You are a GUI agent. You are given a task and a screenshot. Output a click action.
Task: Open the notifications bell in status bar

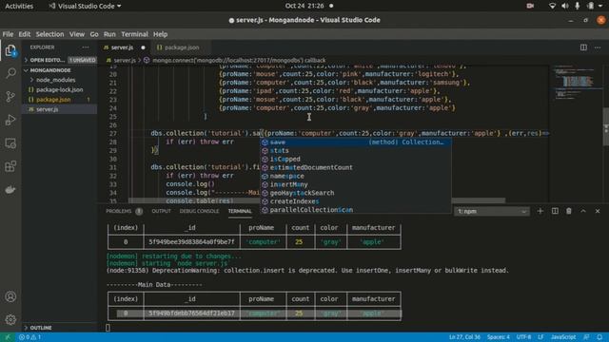point(600,337)
